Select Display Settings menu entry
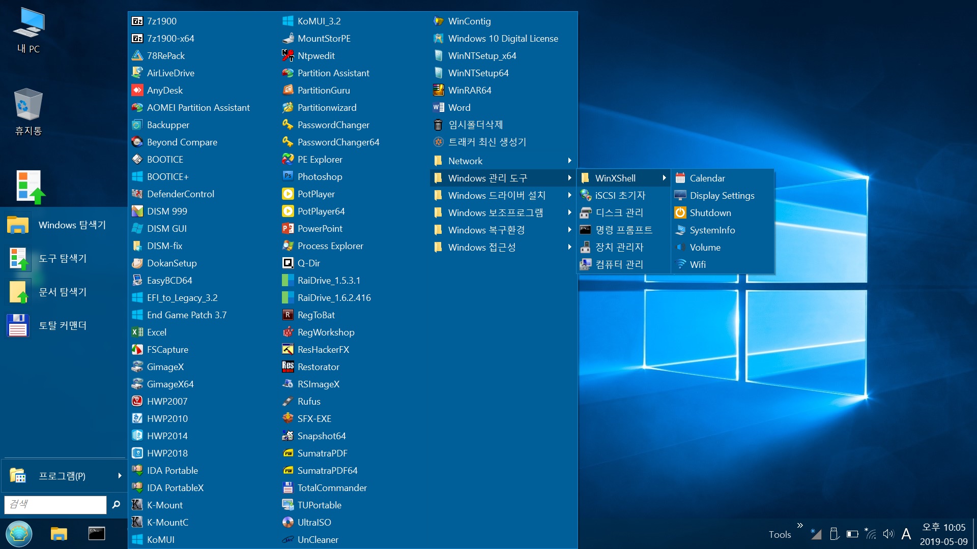 [723, 195]
